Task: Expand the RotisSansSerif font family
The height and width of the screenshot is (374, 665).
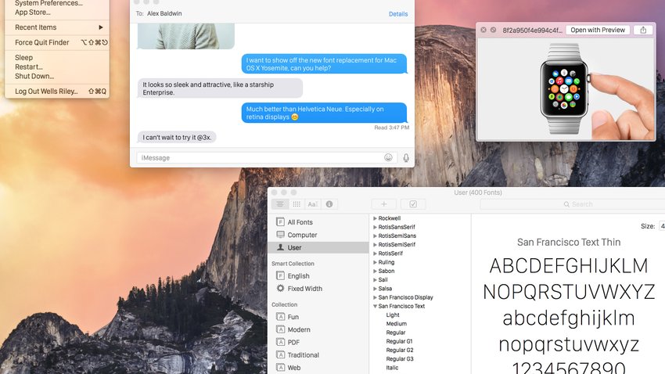Action: coord(375,227)
